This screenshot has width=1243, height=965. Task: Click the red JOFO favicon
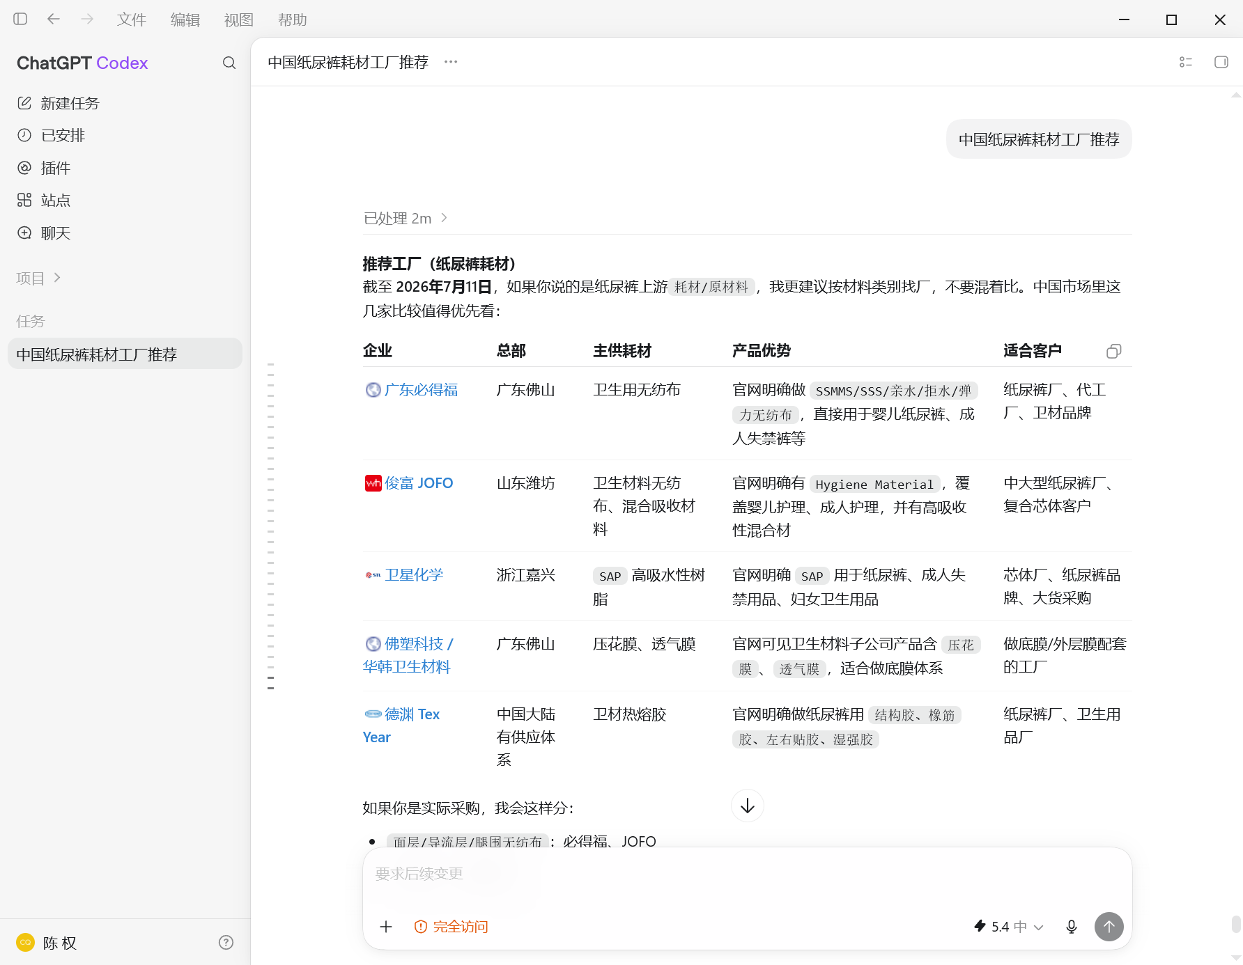(373, 483)
